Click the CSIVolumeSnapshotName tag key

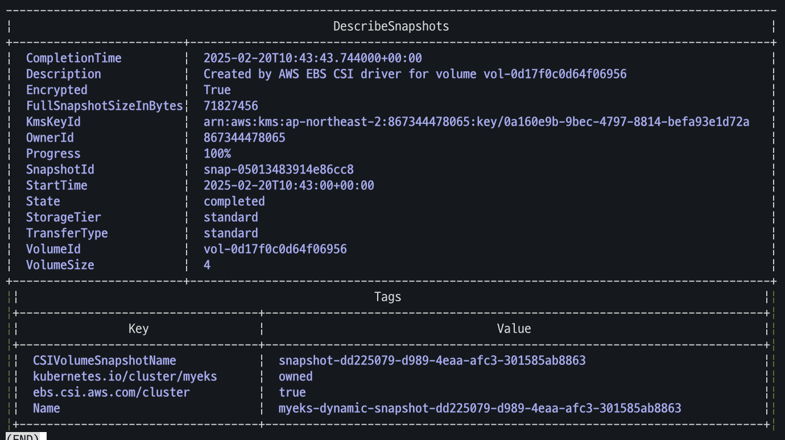pyautogui.click(x=104, y=360)
